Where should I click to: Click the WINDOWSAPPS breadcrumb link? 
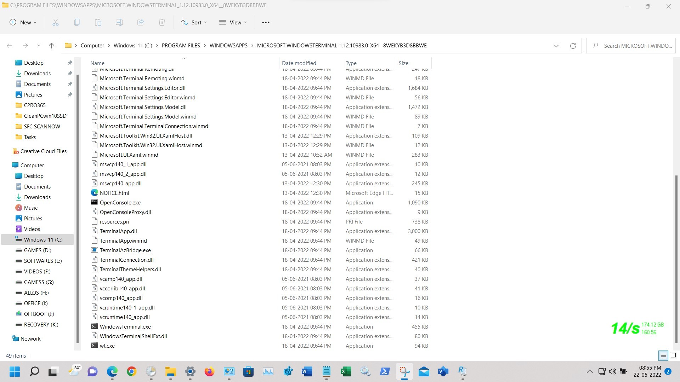point(228,46)
